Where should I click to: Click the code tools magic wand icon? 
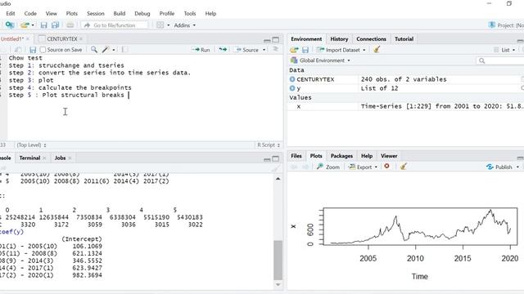point(106,50)
